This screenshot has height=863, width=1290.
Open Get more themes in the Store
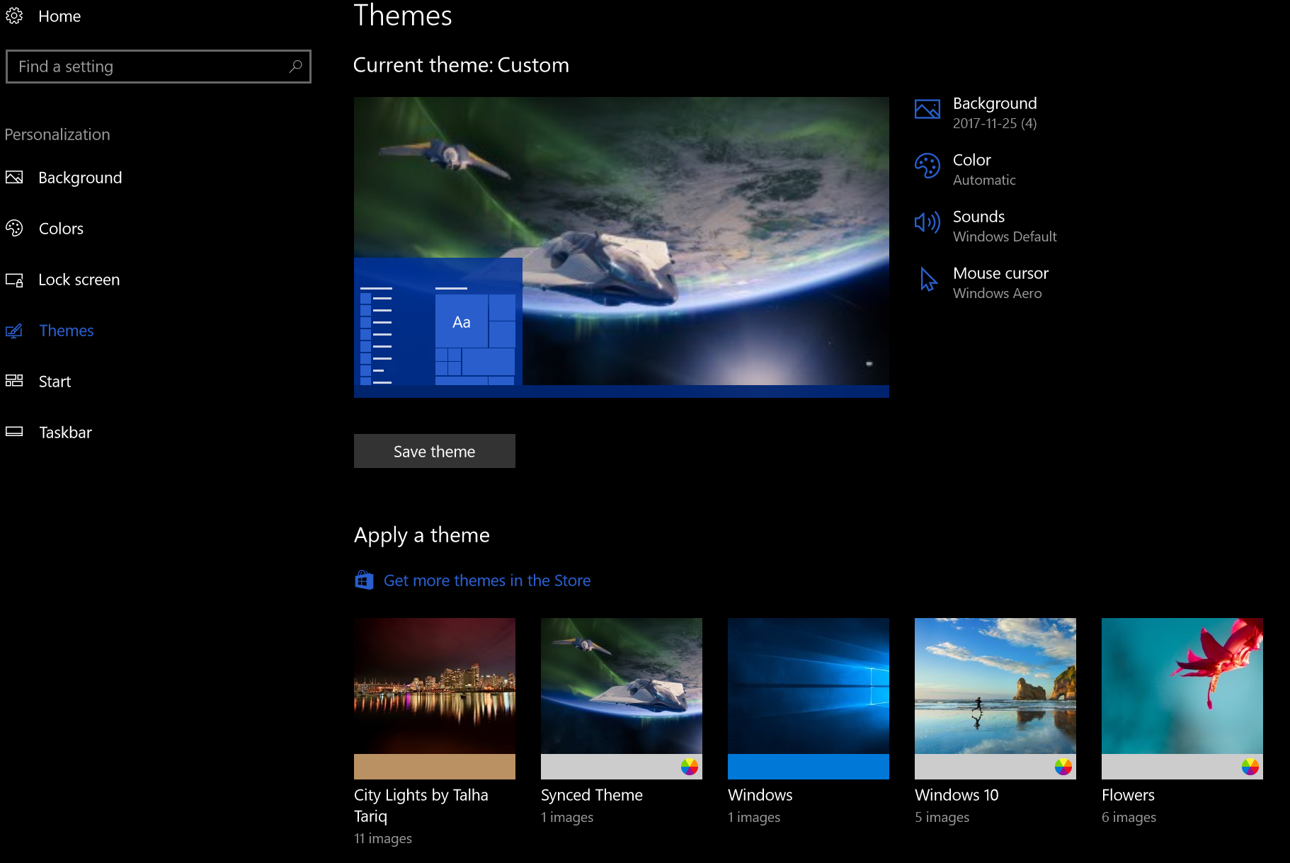click(x=486, y=581)
